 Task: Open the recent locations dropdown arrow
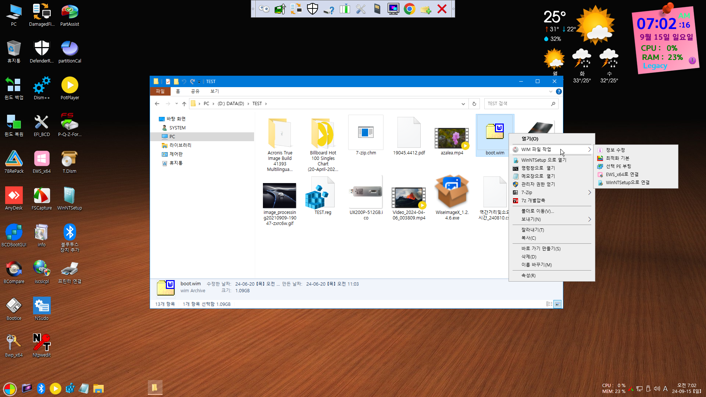[x=176, y=104]
